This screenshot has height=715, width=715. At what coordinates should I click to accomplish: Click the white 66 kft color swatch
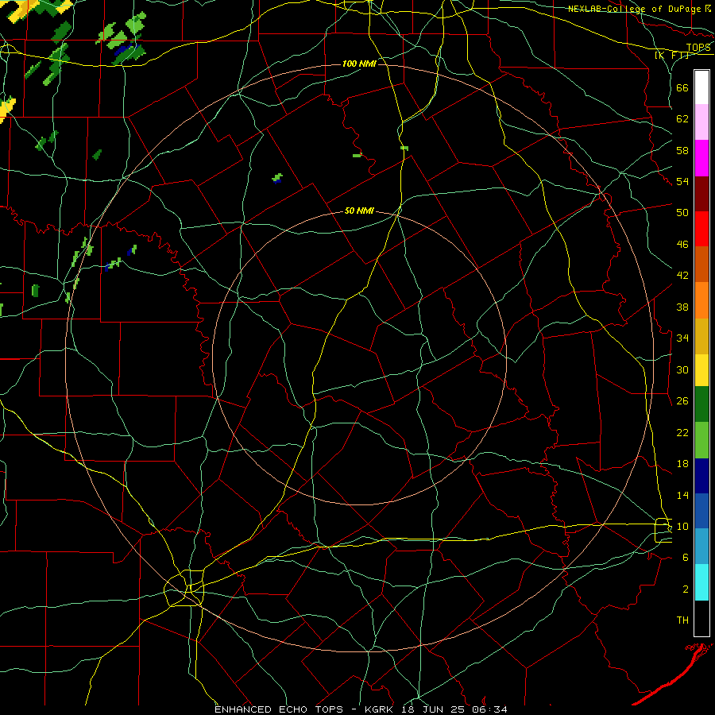701,87
